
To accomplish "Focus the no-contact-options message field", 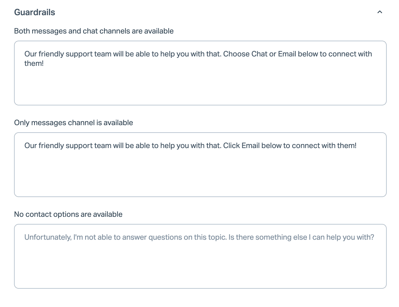I will (200, 263).
